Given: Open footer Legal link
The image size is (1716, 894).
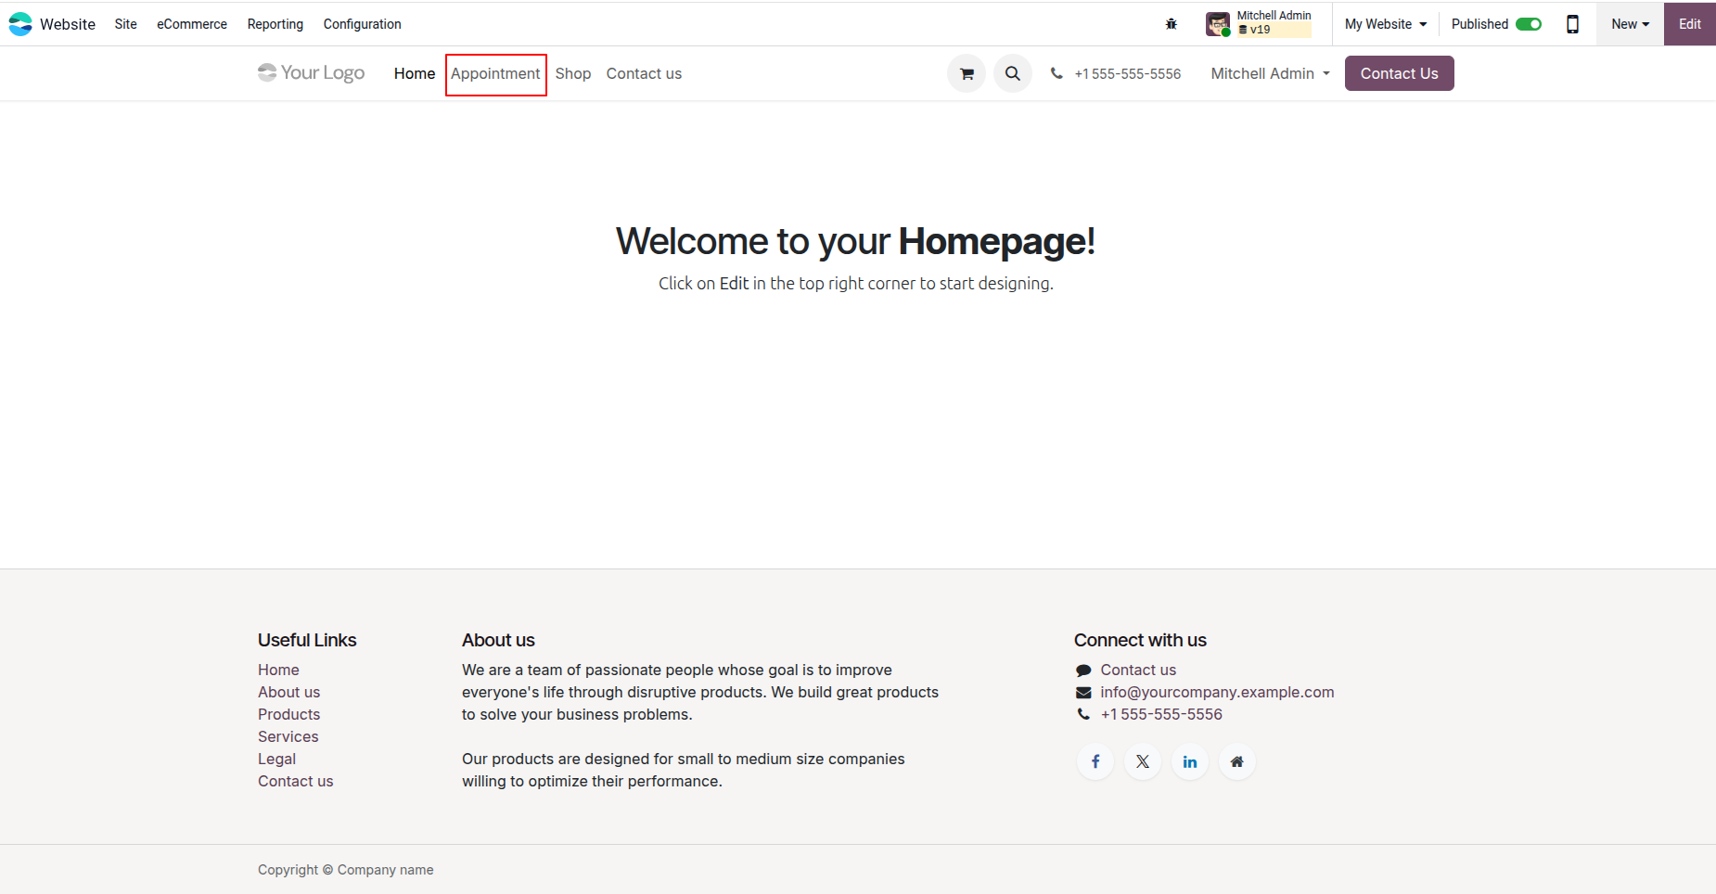Looking at the screenshot, I should click(276, 759).
